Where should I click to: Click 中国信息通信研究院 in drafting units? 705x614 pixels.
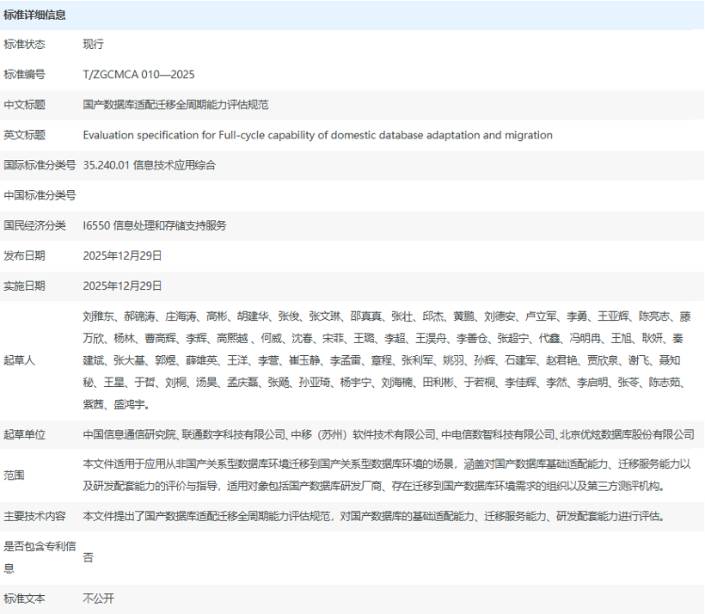coord(129,434)
